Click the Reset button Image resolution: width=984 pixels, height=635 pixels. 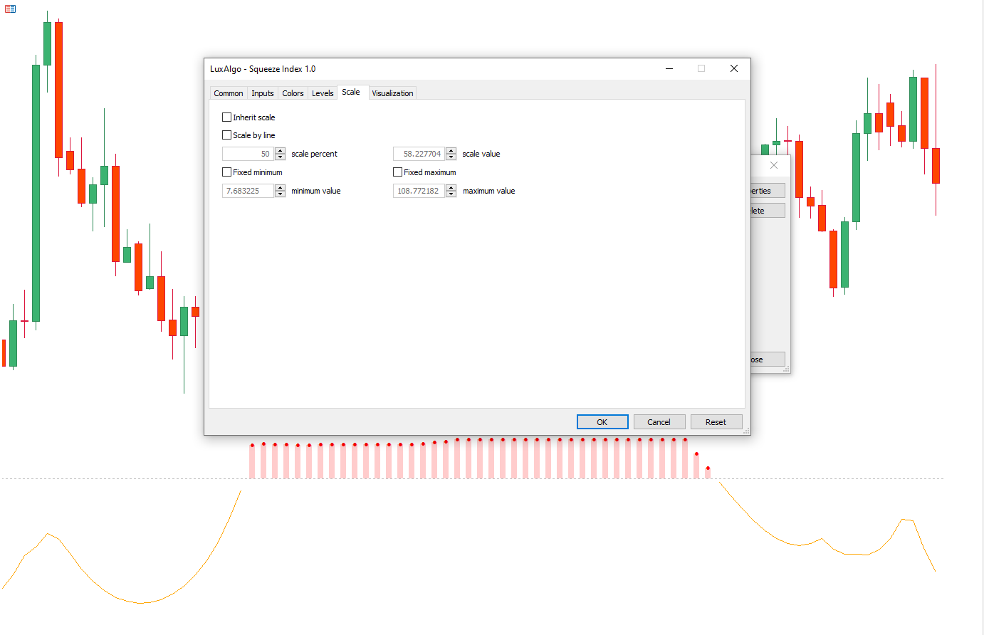tap(716, 422)
